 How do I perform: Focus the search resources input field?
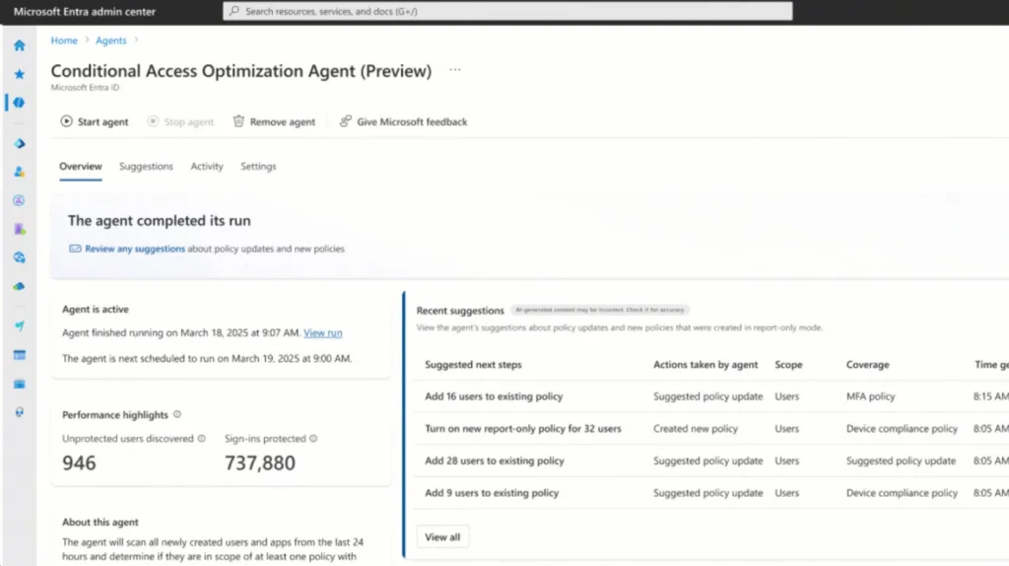click(507, 11)
